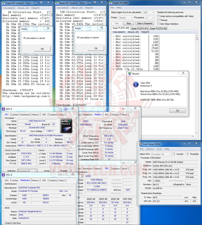
Task: Click OK in the Results dialog
Action: 178,111
